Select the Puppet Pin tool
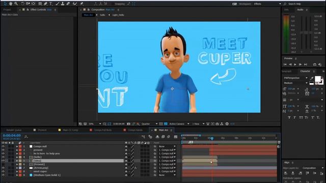326x183 pixels. (x=81, y=4)
